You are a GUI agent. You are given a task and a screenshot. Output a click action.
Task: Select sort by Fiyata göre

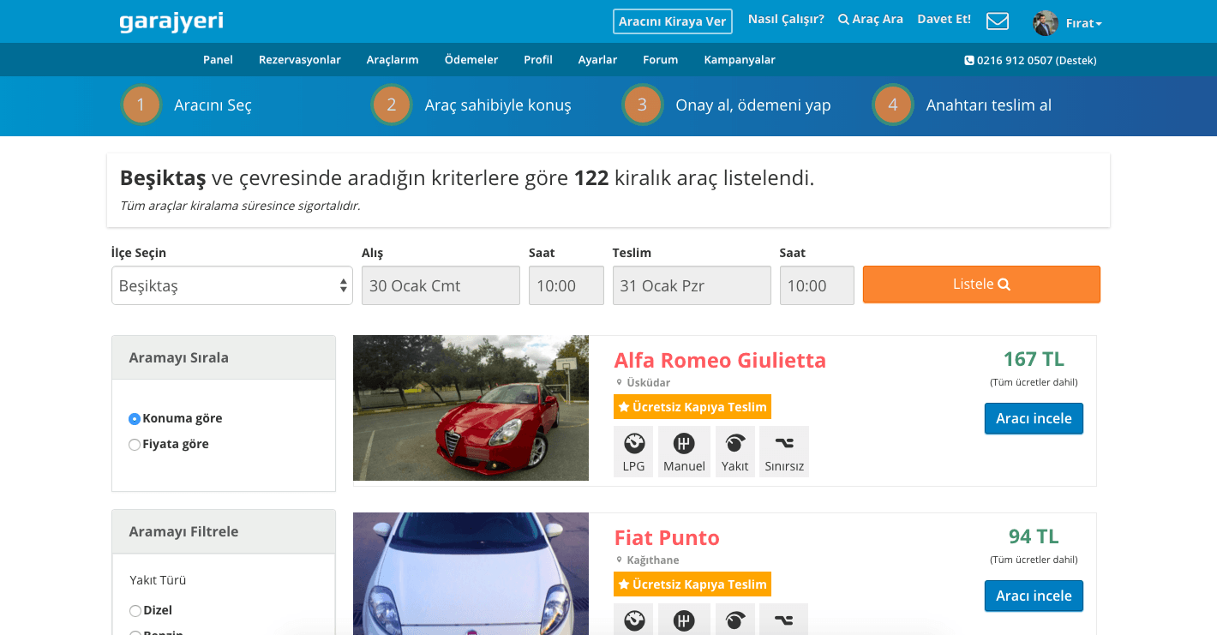pyautogui.click(x=135, y=445)
